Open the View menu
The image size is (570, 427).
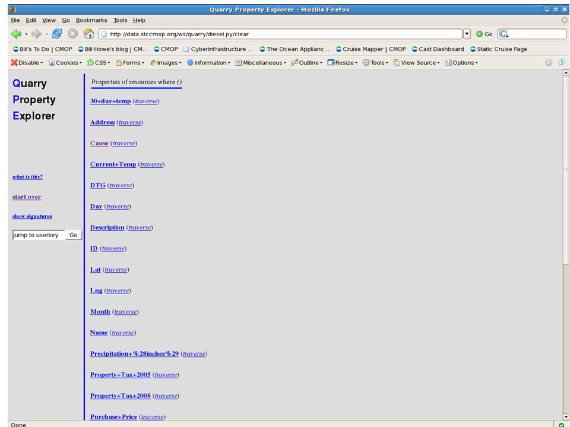click(49, 20)
